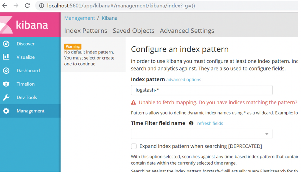
Task: Click the orange Warning badge
Action: coord(73,46)
